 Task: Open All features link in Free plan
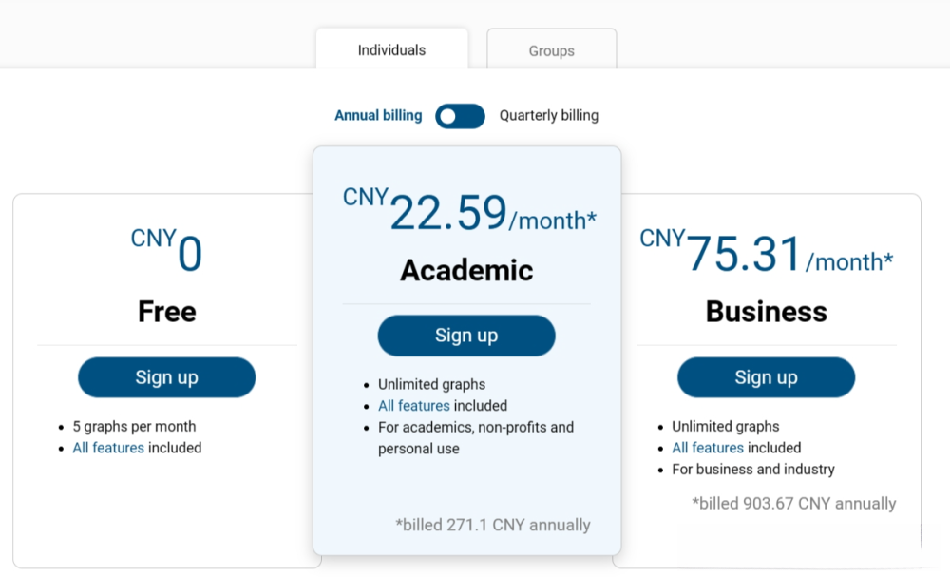(x=108, y=448)
